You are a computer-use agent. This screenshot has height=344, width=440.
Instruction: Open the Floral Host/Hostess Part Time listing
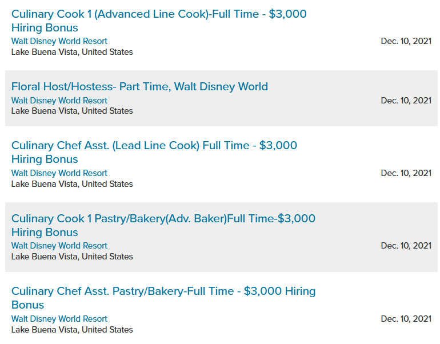click(x=139, y=87)
